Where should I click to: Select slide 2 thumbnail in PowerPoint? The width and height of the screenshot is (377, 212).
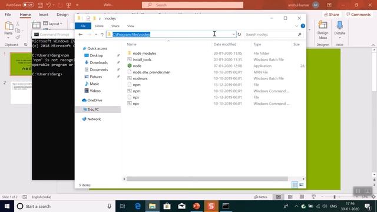[x=21, y=93]
